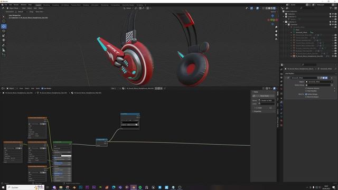Open the Global transform orientation dropdown

click(129, 8)
